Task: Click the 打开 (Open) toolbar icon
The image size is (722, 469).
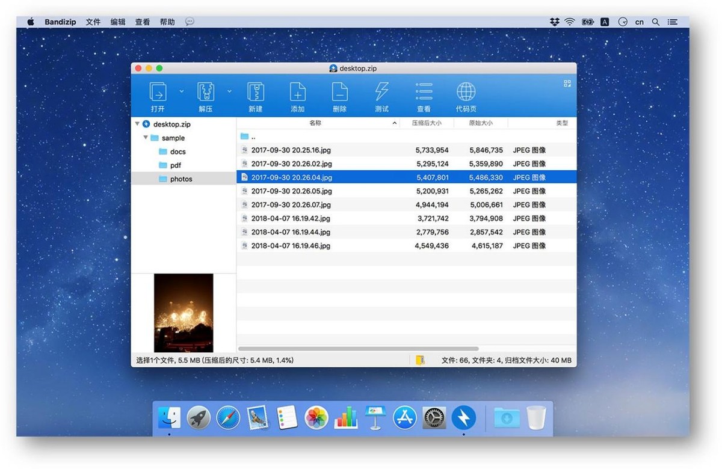Action: 158,93
